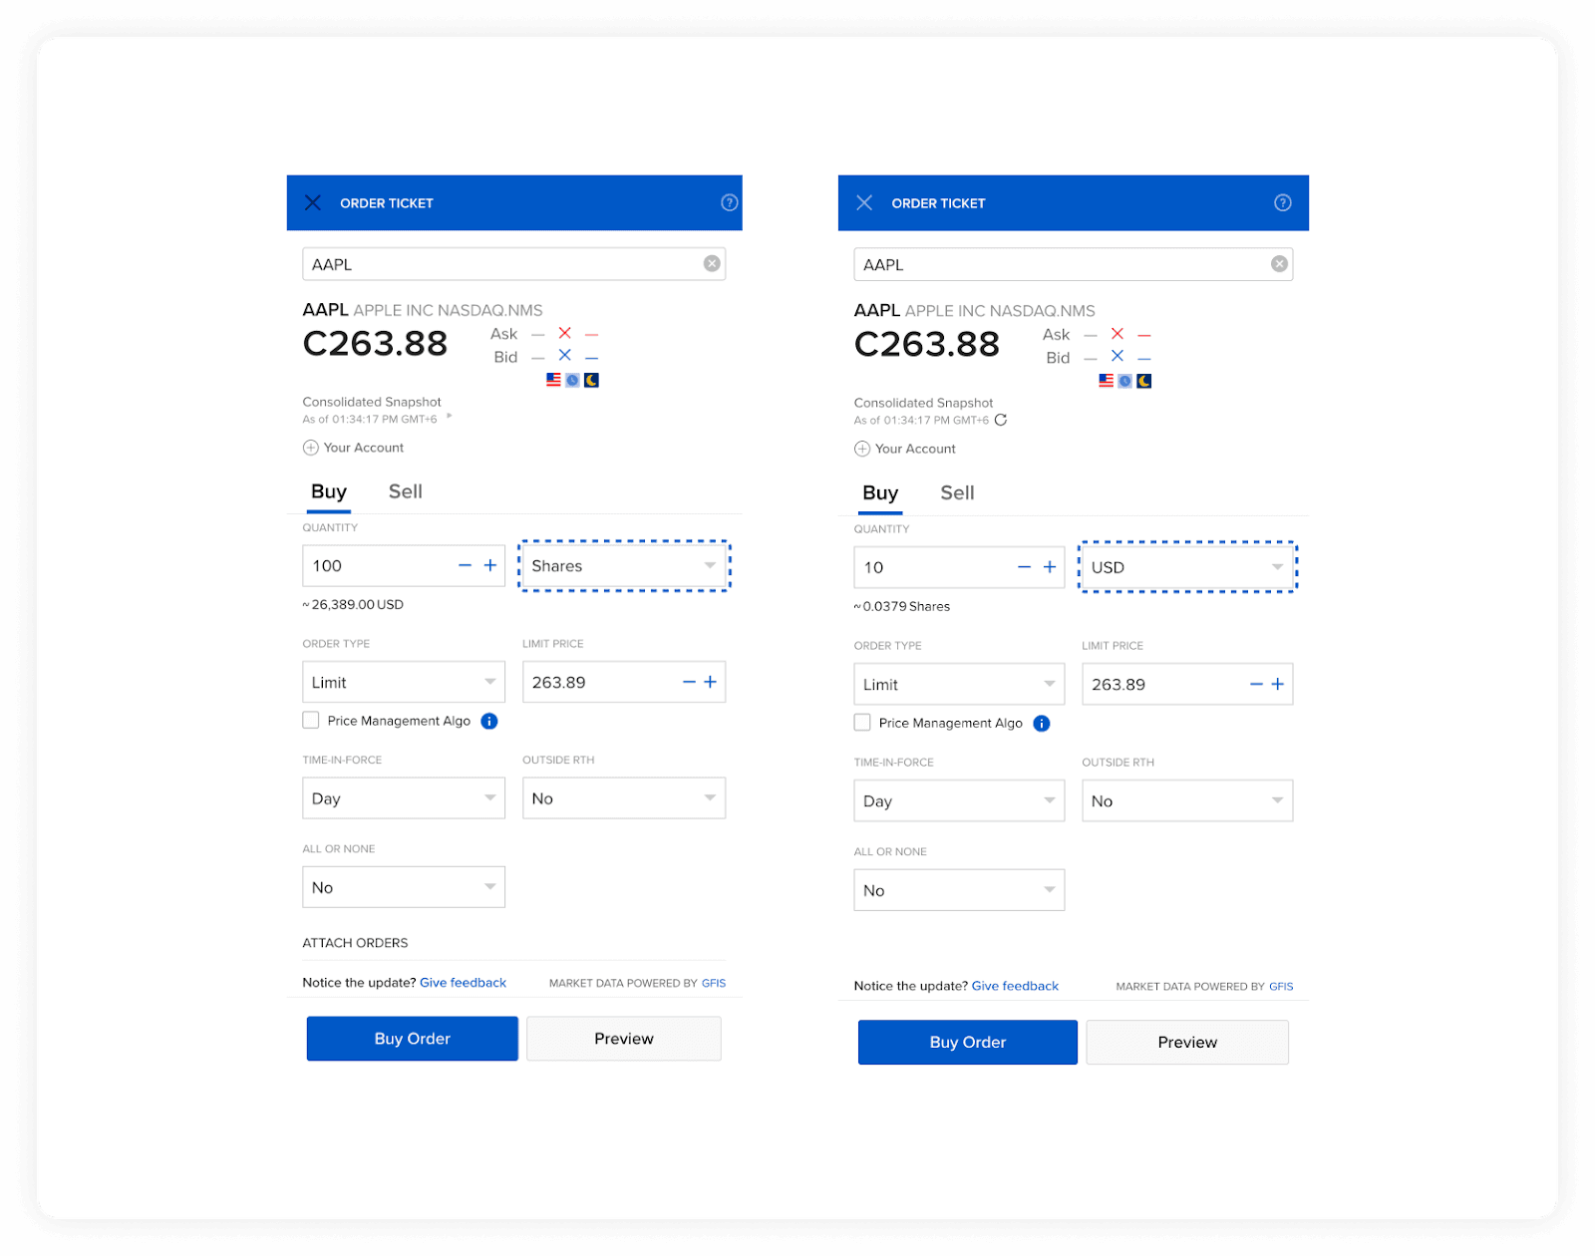Open Order Type Limit dropdown, left ticket
Viewport: 1595px width, 1256px height.
pyautogui.click(x=404, y=682)
